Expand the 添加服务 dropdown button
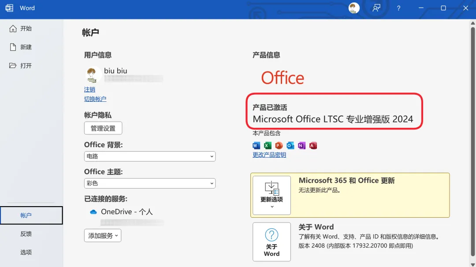Screen dimensions: 476x267 point(103,235)
